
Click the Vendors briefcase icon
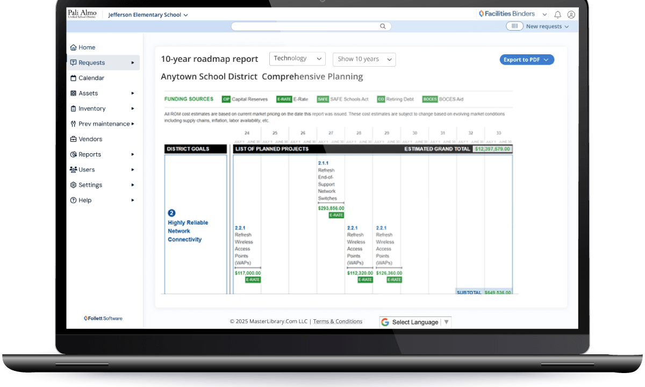74,139
